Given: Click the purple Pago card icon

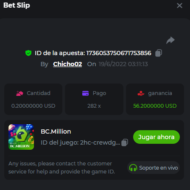Looking at the screenshot, I should pyautogui.click(x=85, y=93).
